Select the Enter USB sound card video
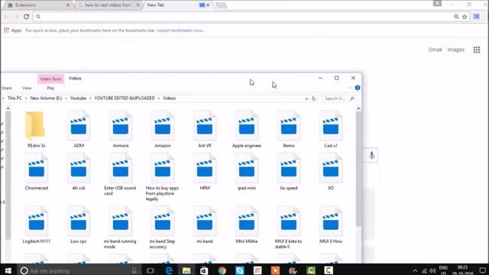This screenshot has height=275, width=489. pos(121,175)
